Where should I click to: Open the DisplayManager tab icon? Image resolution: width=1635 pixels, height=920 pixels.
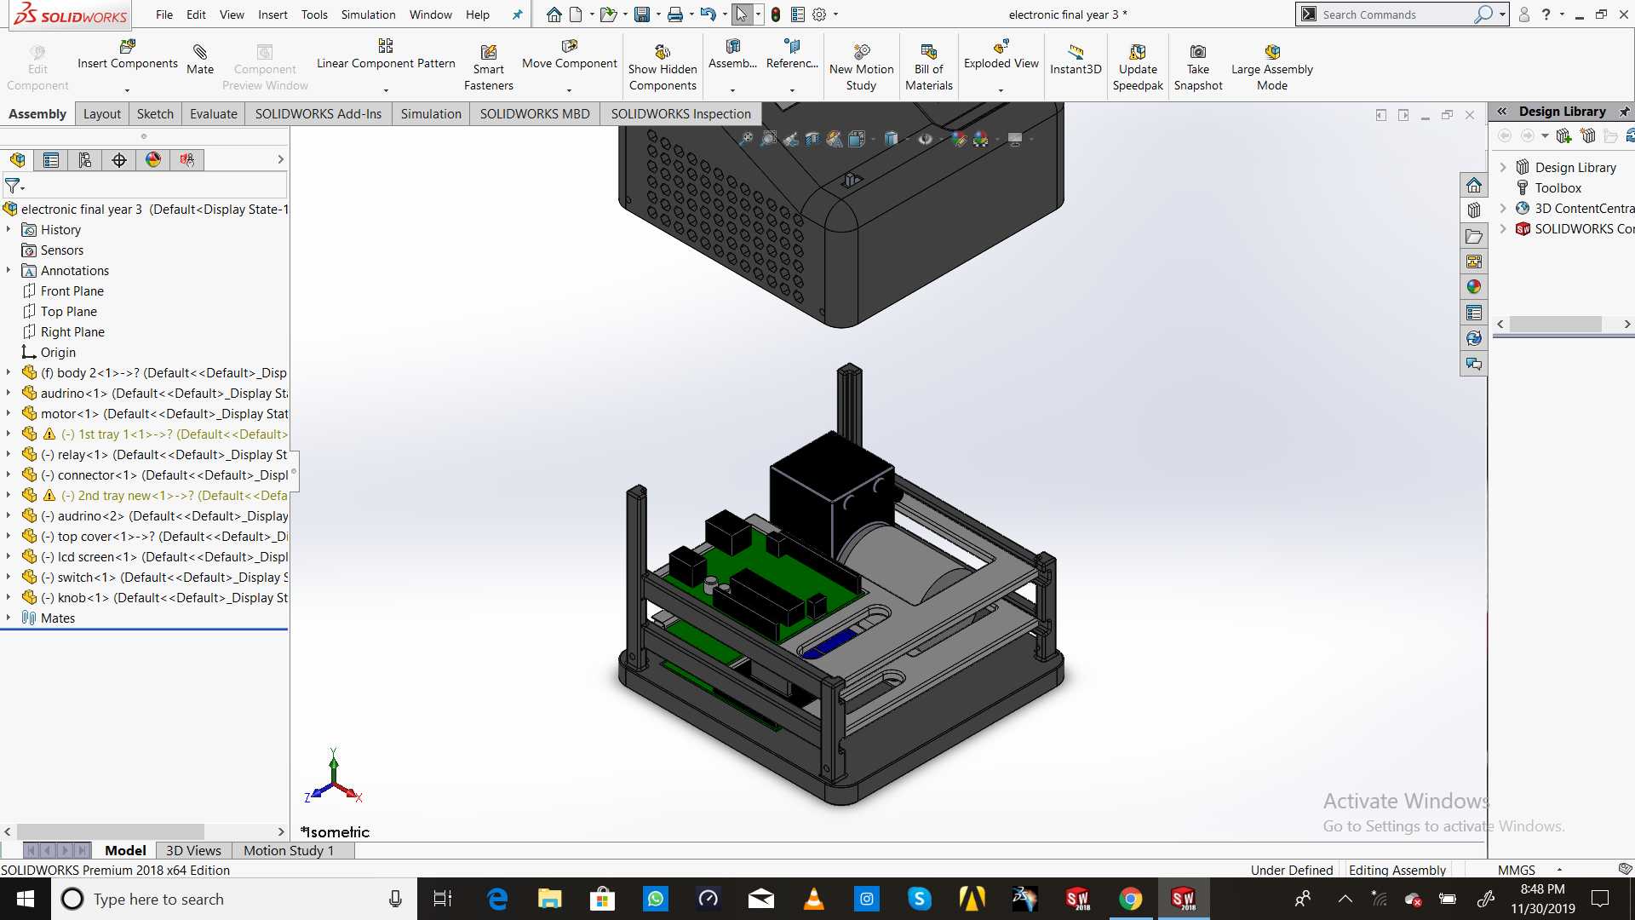pos(153,159)
